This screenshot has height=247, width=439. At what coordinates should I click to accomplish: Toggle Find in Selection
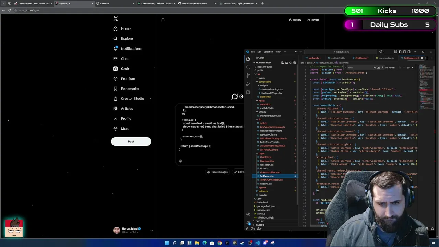[x=408, y=68]
